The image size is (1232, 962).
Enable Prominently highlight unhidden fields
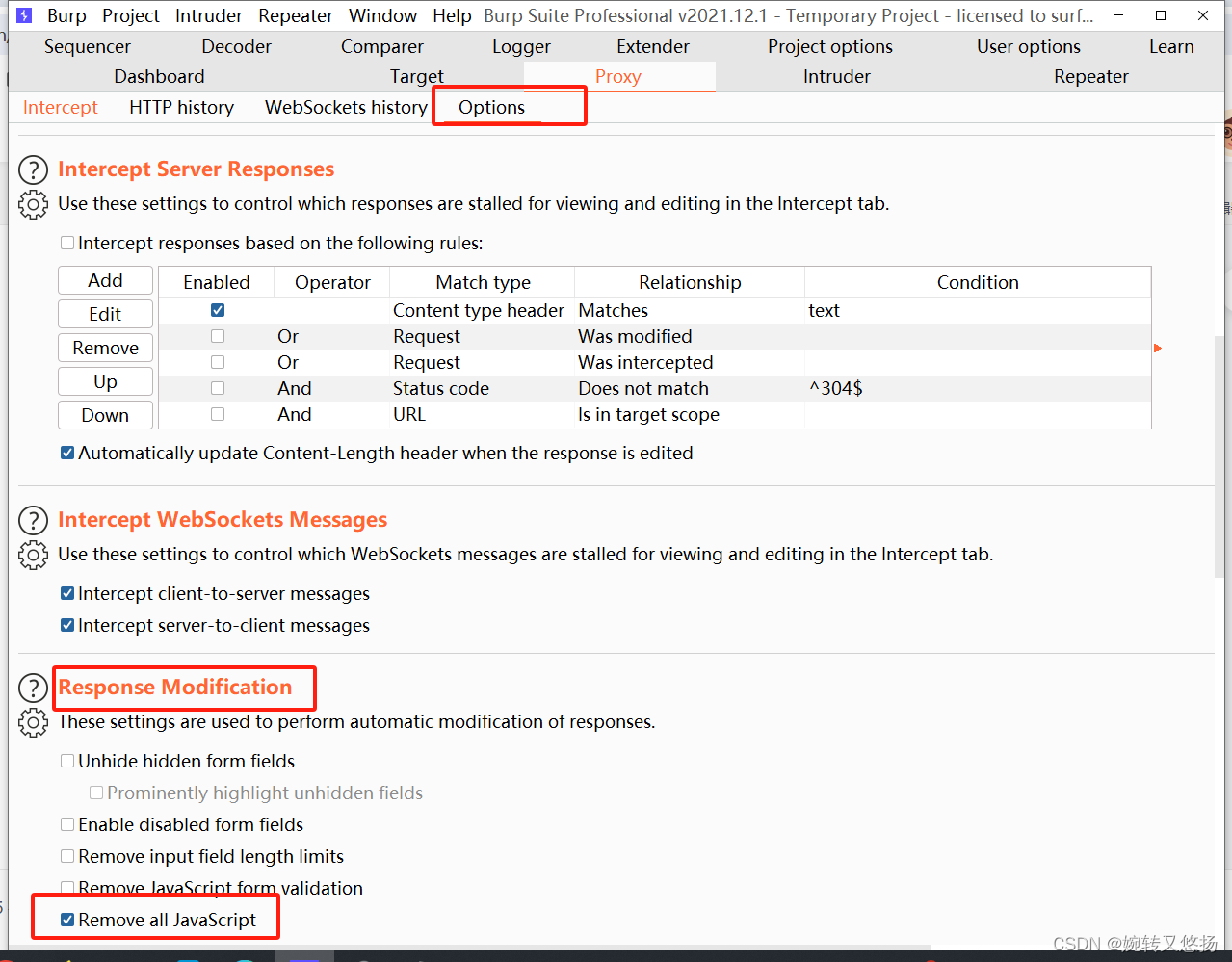coord(96,793)
